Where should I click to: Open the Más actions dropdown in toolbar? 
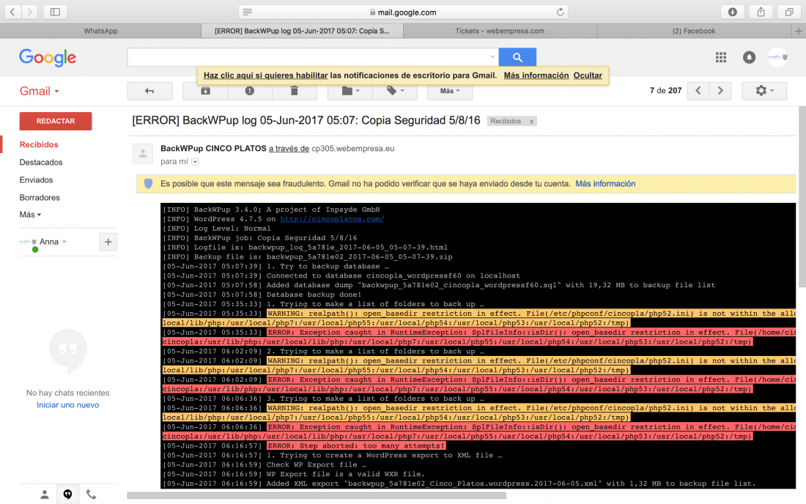tap(450, 91)
